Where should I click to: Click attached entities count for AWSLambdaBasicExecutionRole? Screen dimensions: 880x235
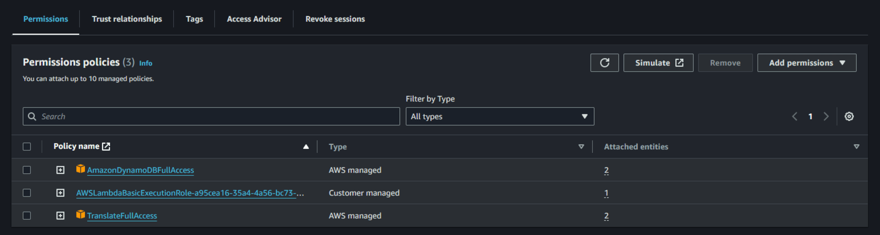point(606,193)
